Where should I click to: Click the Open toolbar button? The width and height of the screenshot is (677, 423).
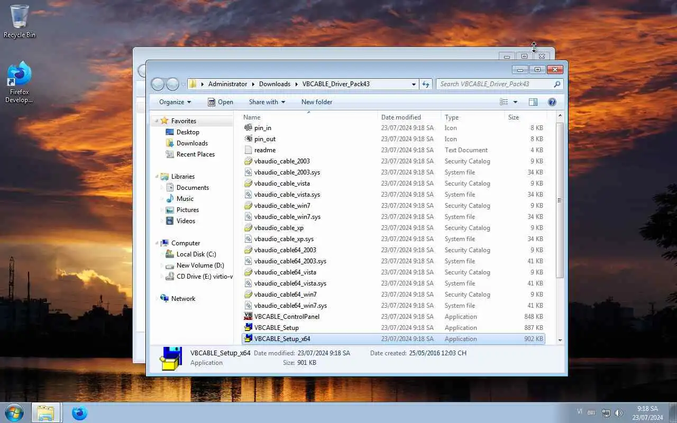[x=220, y=102]
